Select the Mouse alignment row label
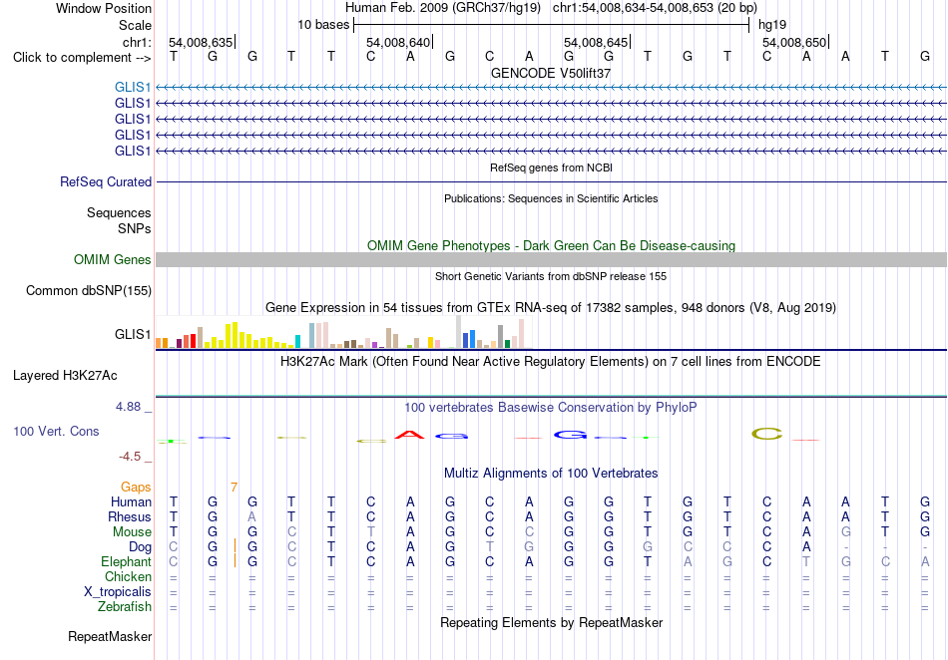The image size is (948, 660). pos(132,532)
